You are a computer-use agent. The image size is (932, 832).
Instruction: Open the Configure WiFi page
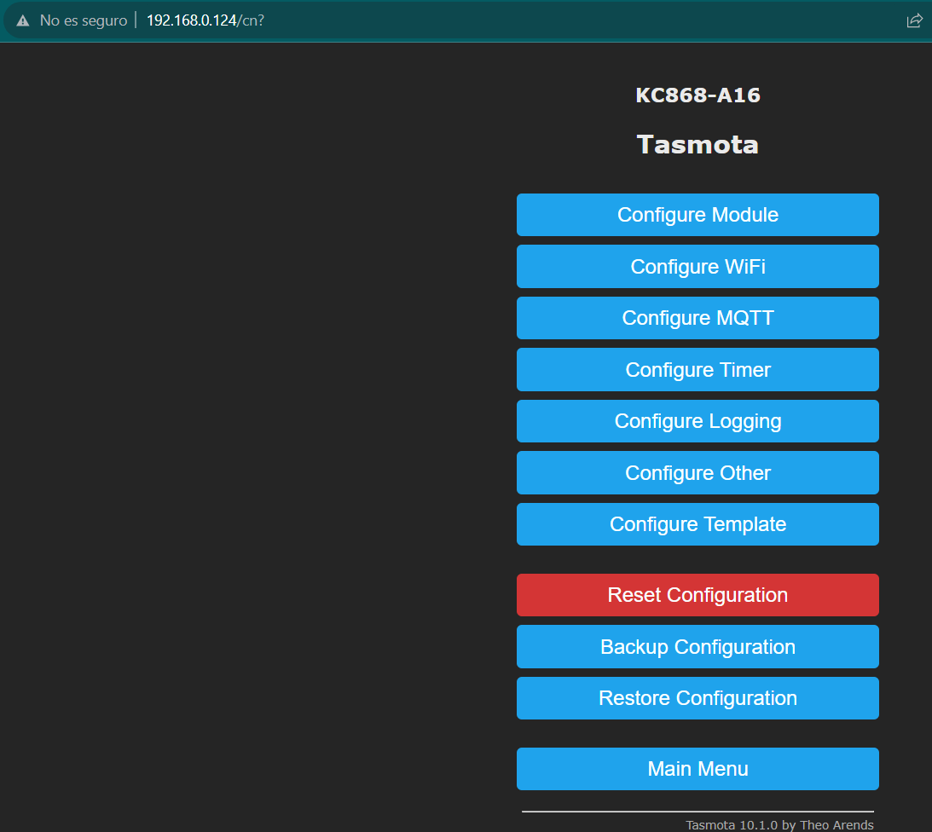[x=698, y=267]
